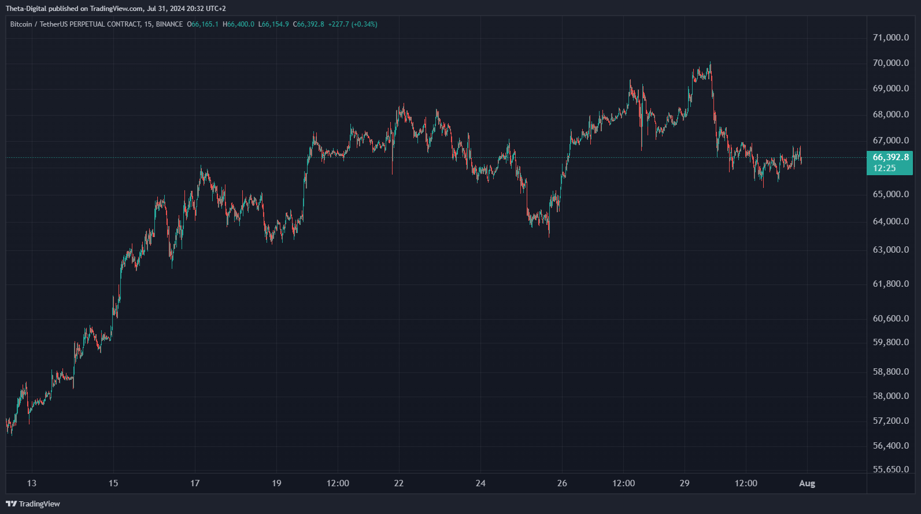Click the published header text Theta-Digital
921x514 pixels.
tap(25, 9)
